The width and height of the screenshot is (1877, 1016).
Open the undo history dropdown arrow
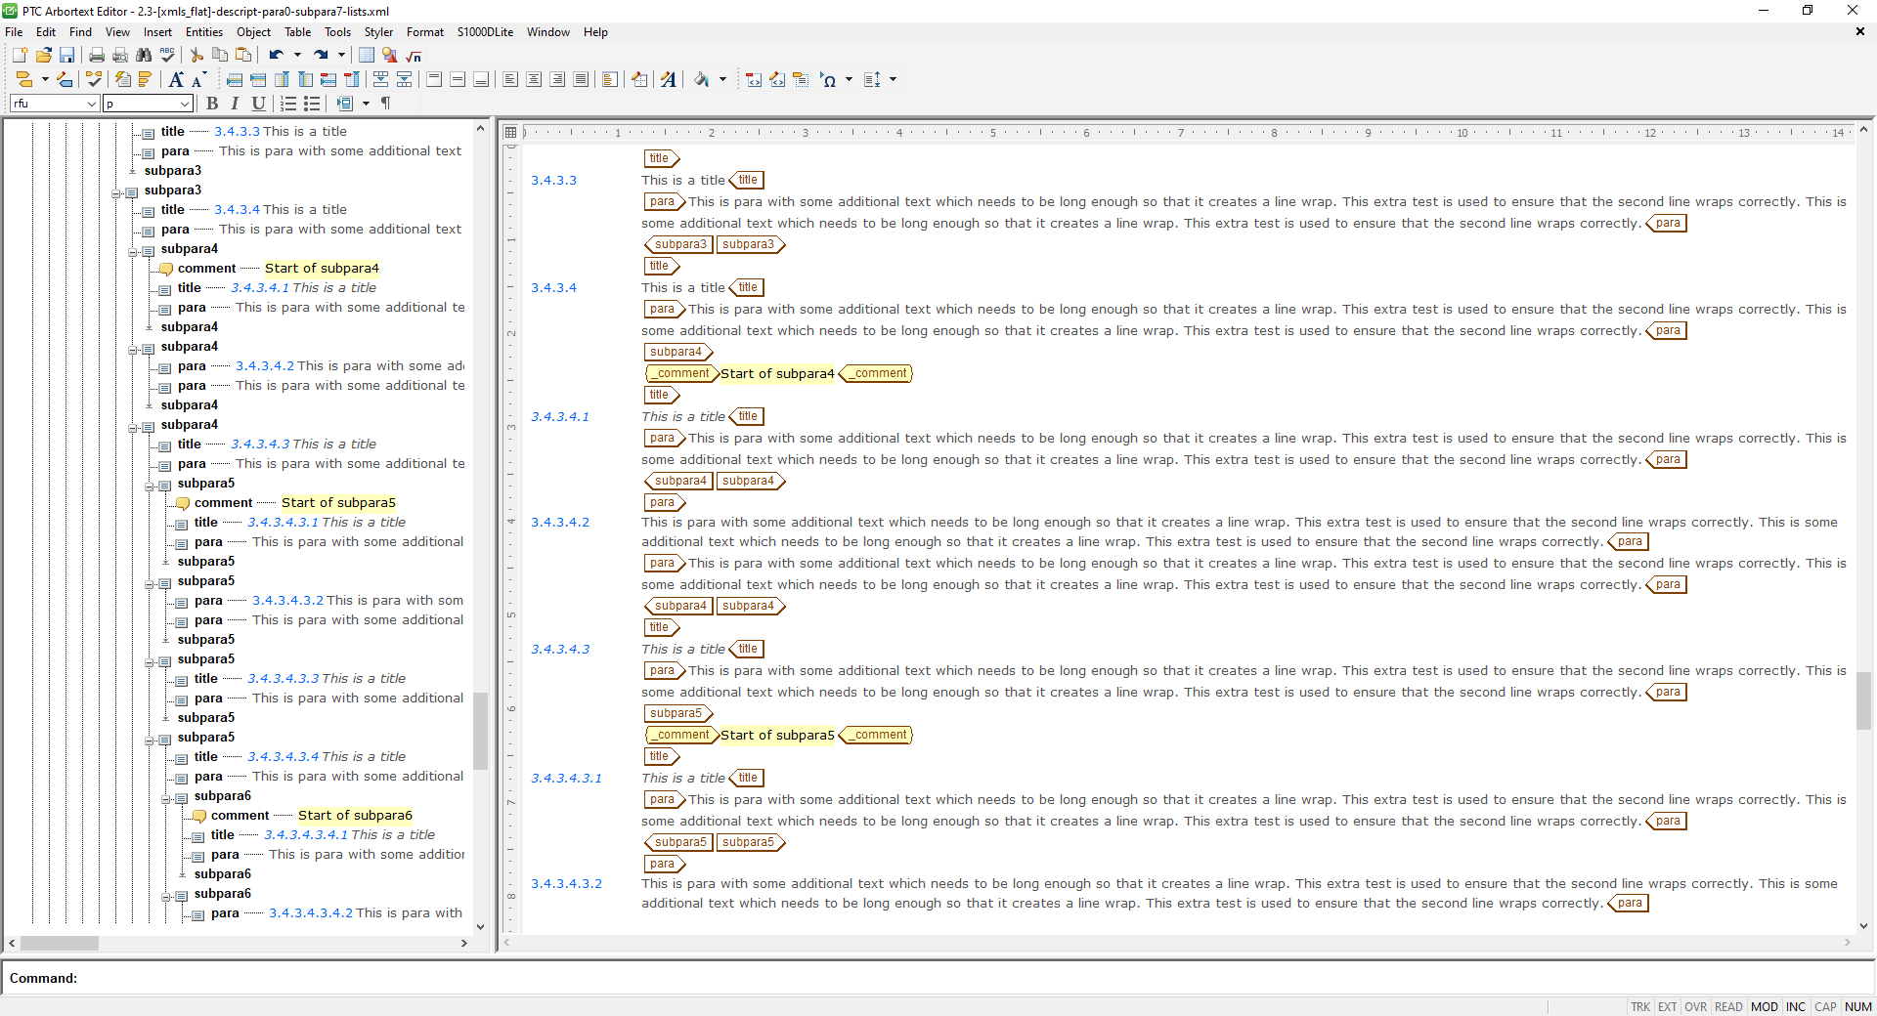[x=298, y=55]
